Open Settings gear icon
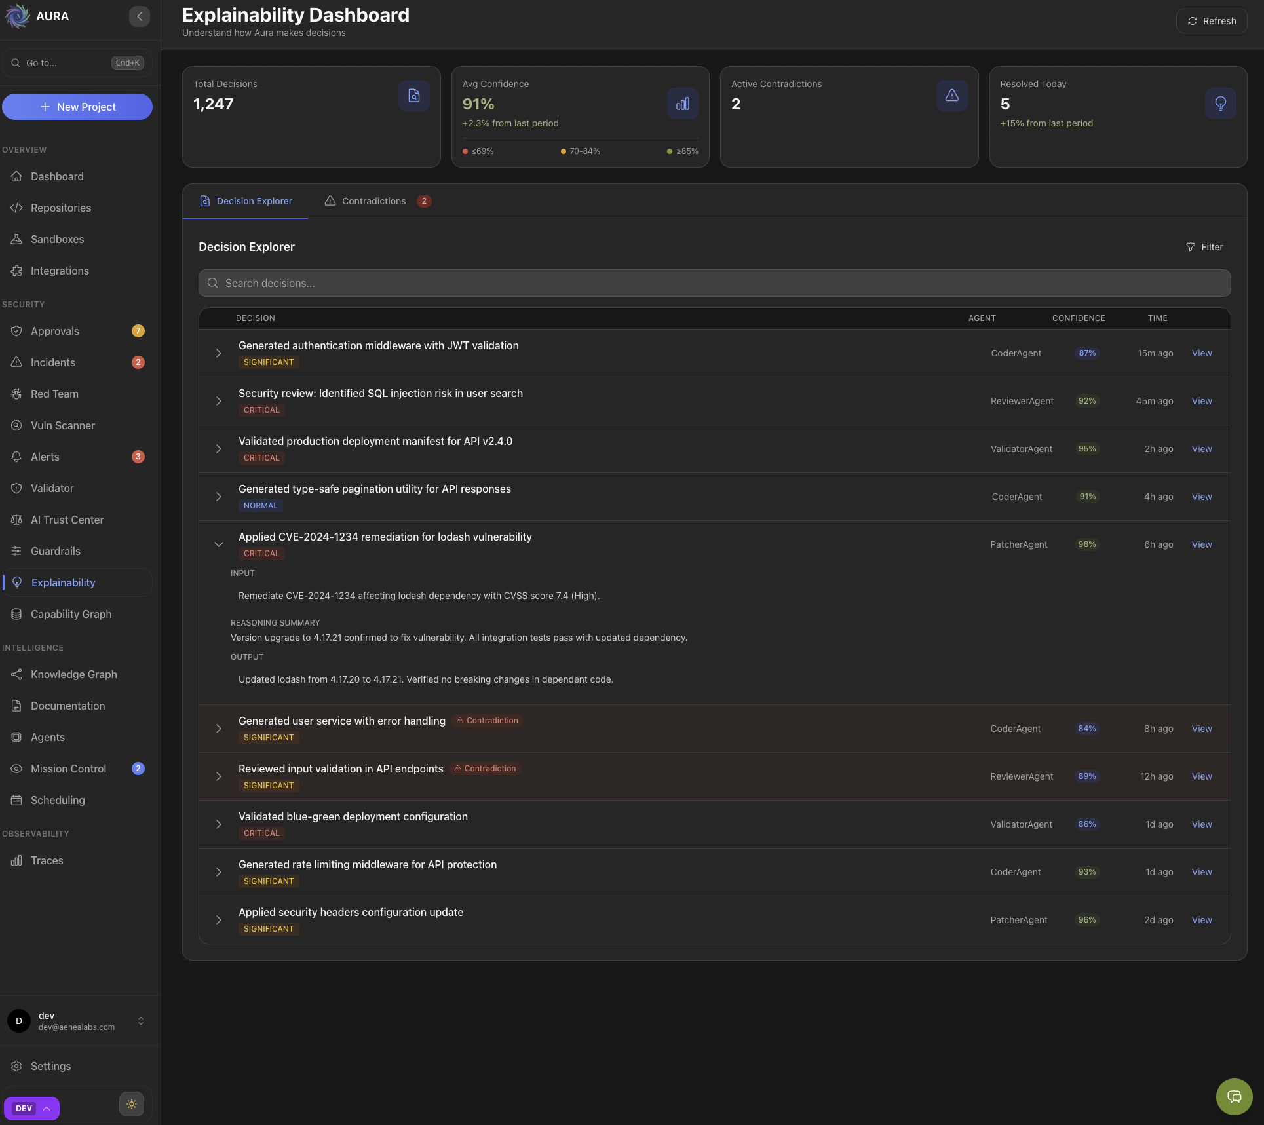The width and height of the screenshot is (1264, 1125). coord(16,1066)
